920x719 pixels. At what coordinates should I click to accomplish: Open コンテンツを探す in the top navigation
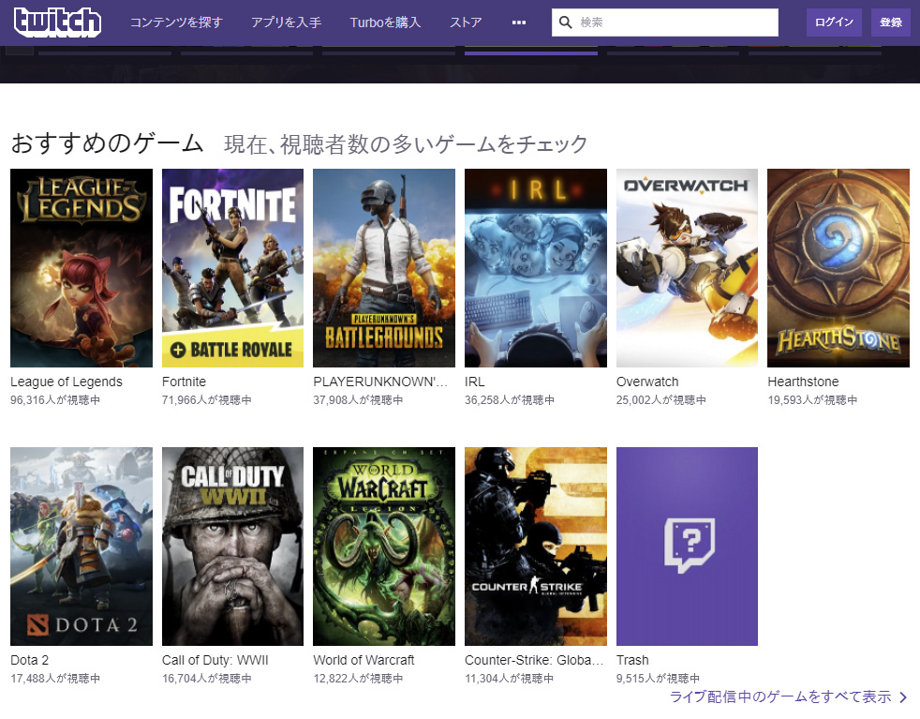click(176, 22)
